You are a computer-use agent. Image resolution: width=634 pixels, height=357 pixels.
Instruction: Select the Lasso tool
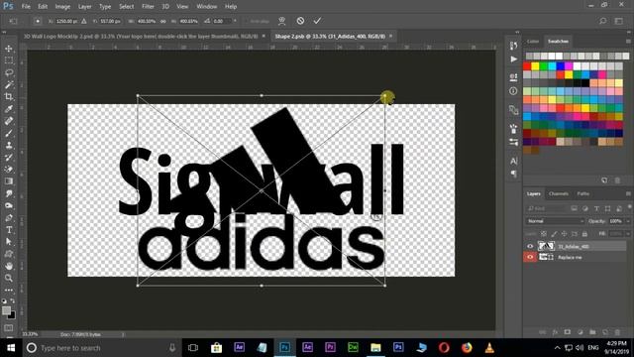(x=9, y=72)
